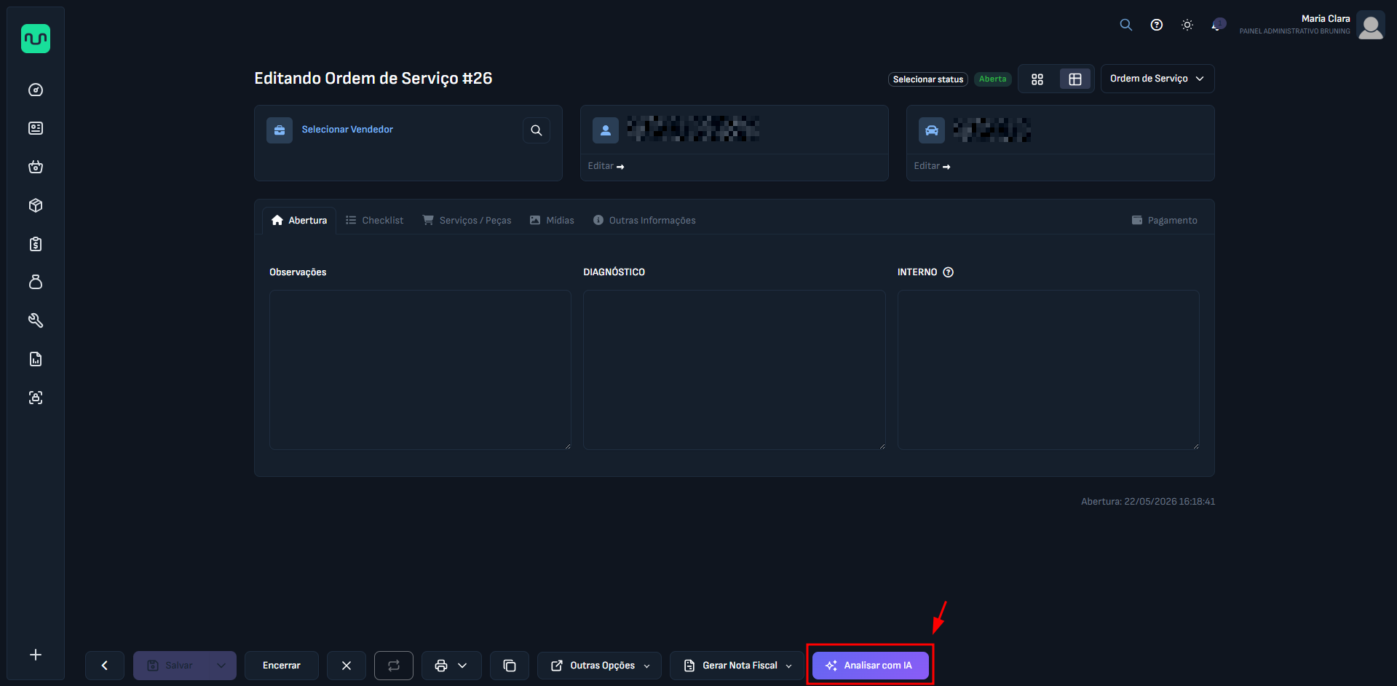Open the Gerar Nota Fiscal dropdown

click(737, 666)
